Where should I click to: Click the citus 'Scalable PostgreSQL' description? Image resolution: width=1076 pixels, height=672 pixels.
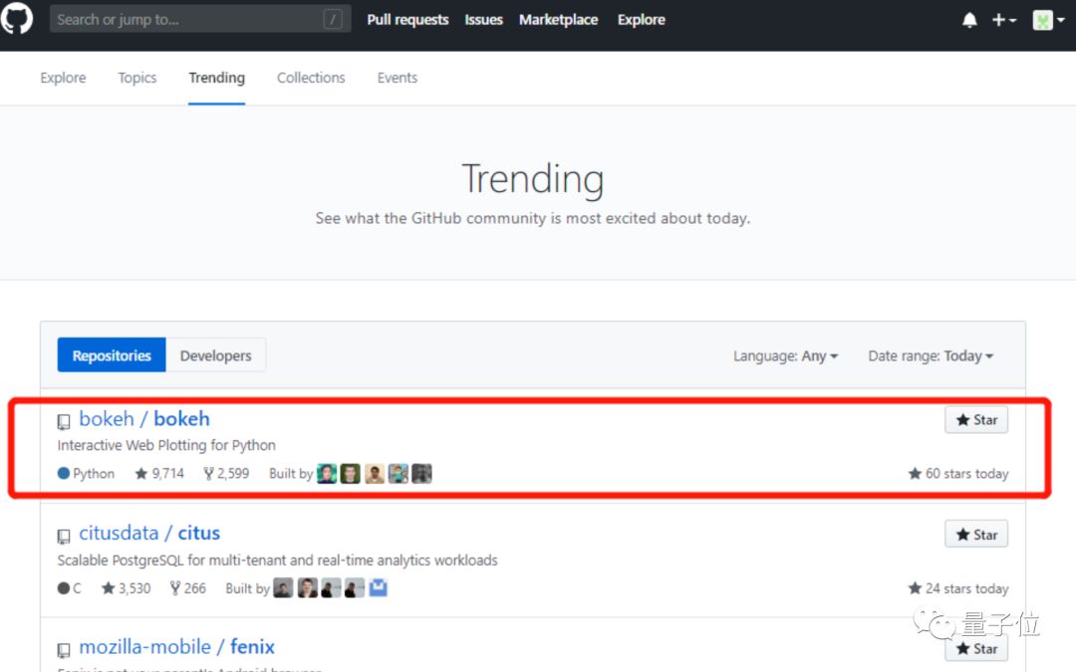[x=277, y=560]
